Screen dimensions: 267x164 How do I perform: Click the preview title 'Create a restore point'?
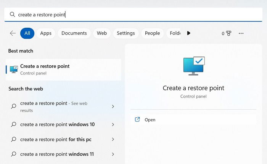[x=193, y=88]
